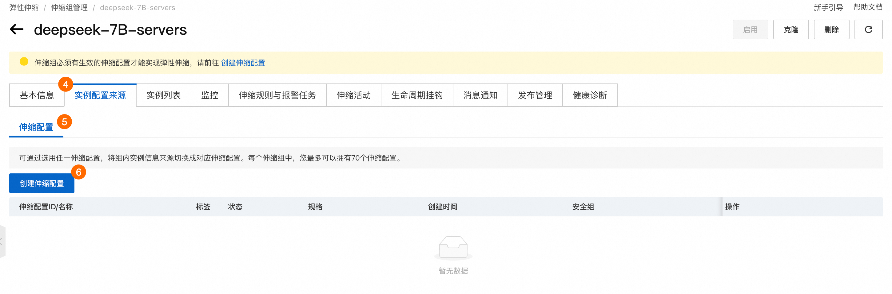Open the 生命周期挂钩 tab
892x294 pixels.
[417, 95]
